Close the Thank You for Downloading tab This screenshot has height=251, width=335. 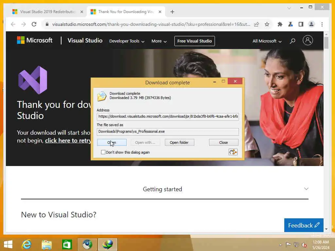tap(160, 12)
